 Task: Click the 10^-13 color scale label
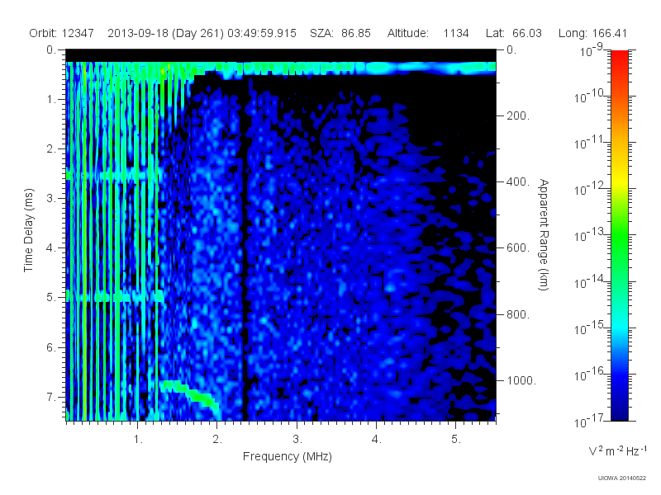point(590,235)
